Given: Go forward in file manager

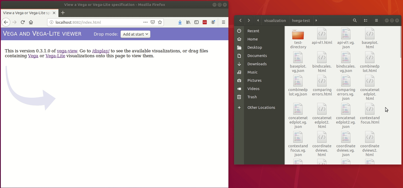Looking at the screenshot, I should tap(248, 20).
